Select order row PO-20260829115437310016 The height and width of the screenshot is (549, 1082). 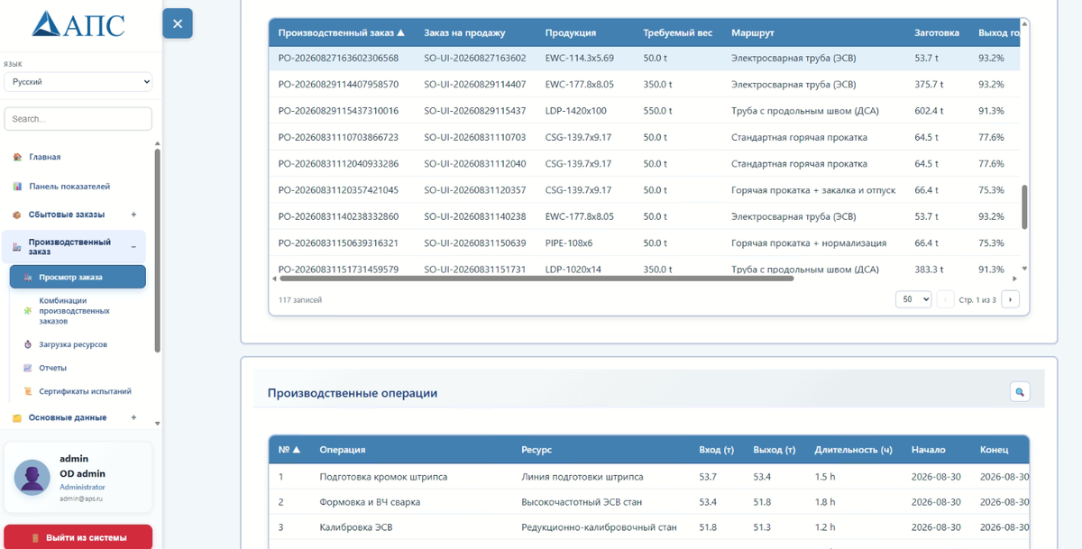tap(645, 111)
